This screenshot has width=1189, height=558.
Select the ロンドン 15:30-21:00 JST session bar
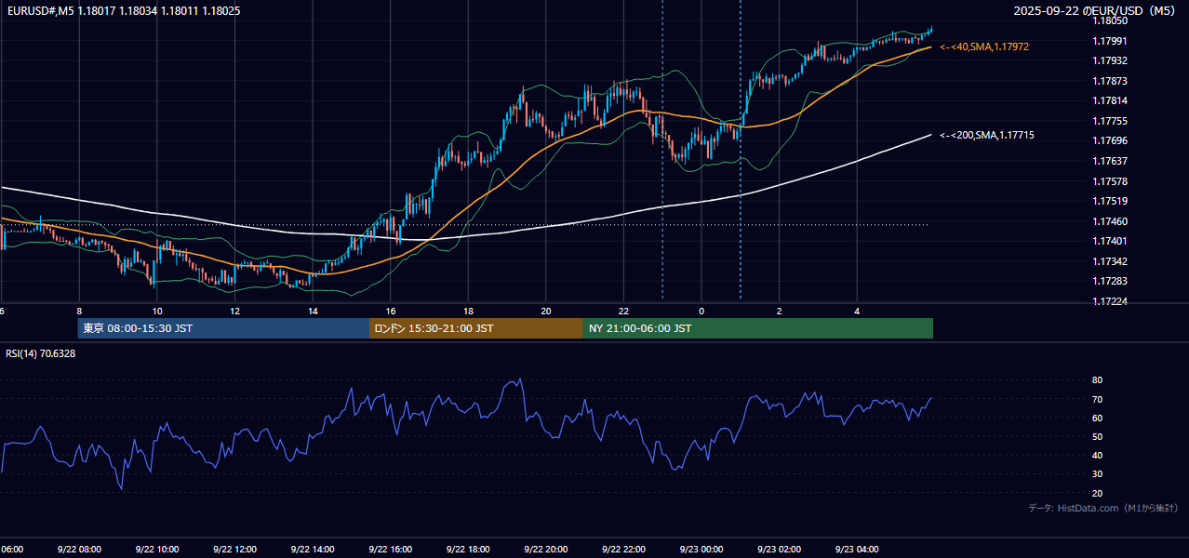[x=476, y=328]
